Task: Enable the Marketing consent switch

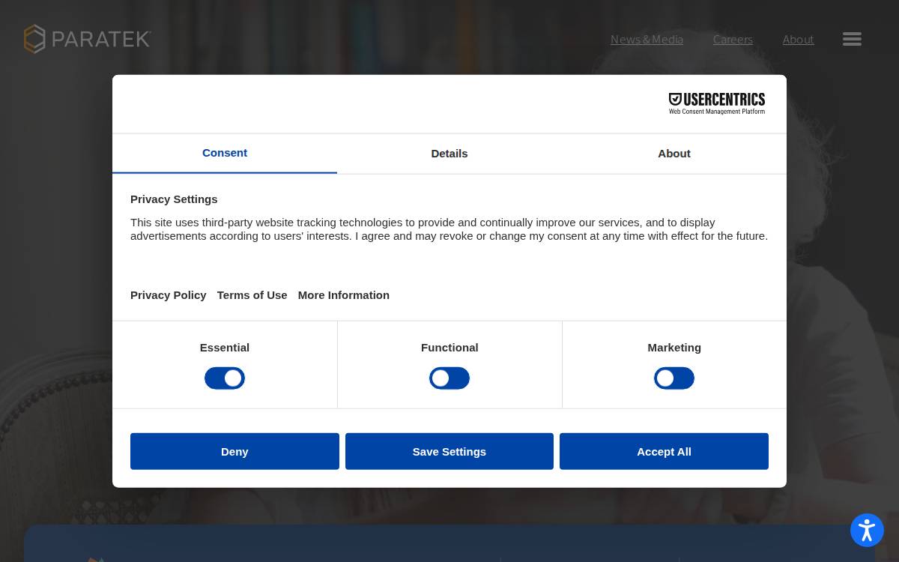Action: [x=674, y=378]
